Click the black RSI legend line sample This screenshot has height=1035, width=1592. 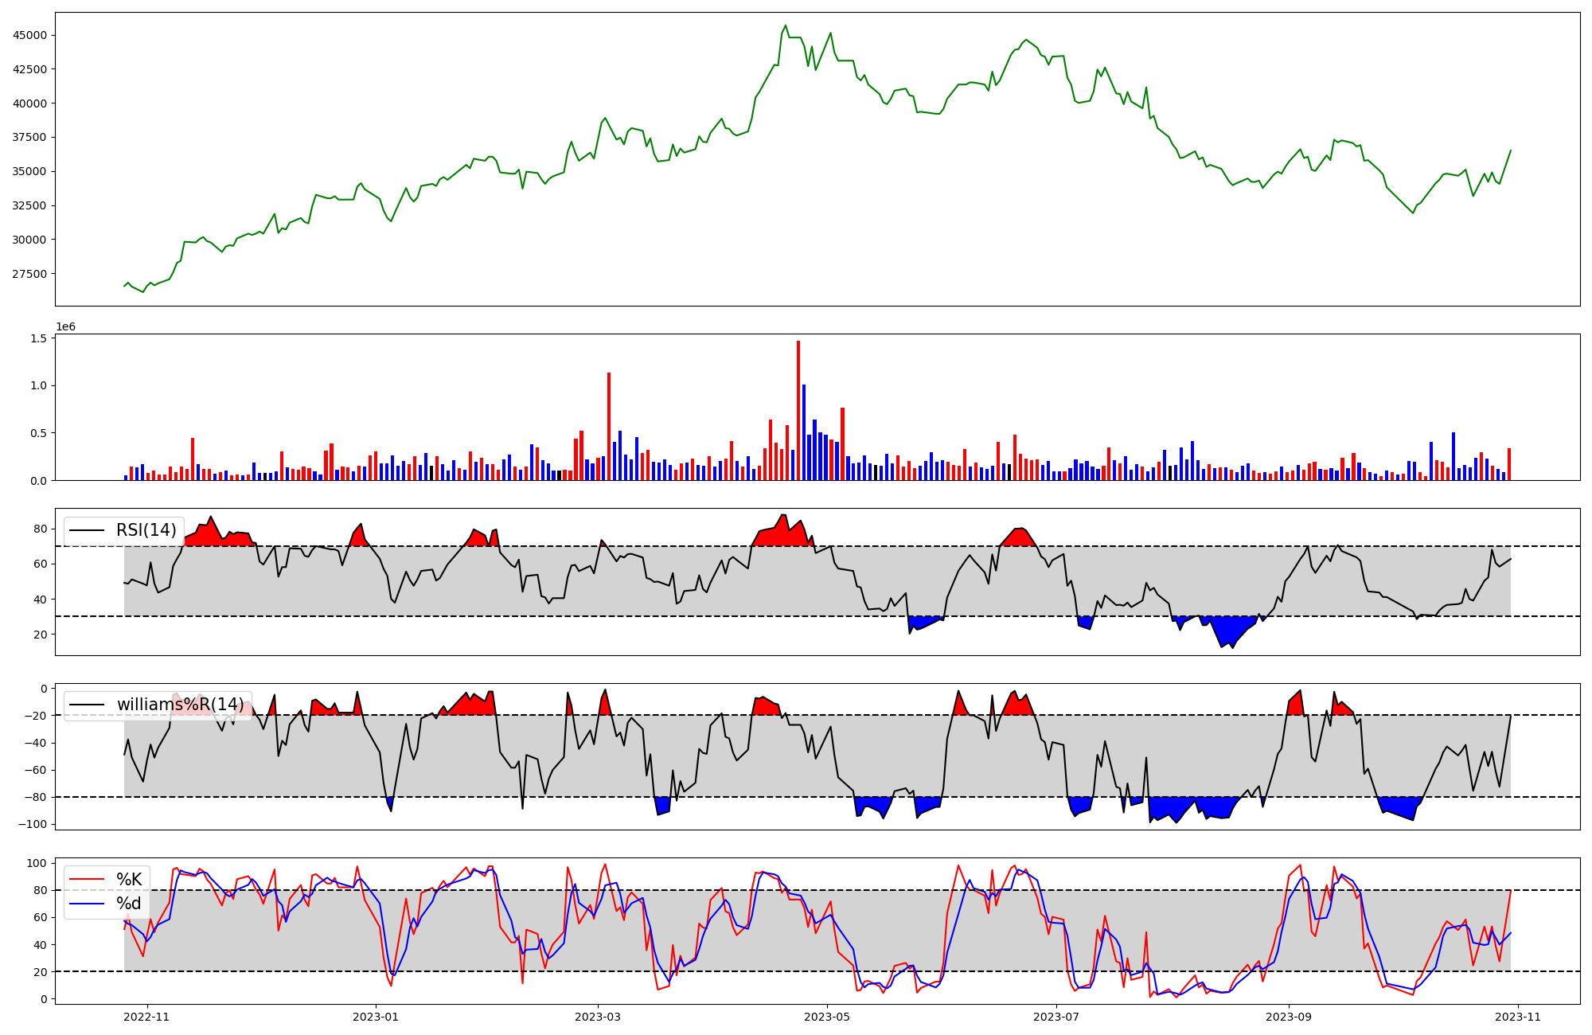click(x=88, y=530)
